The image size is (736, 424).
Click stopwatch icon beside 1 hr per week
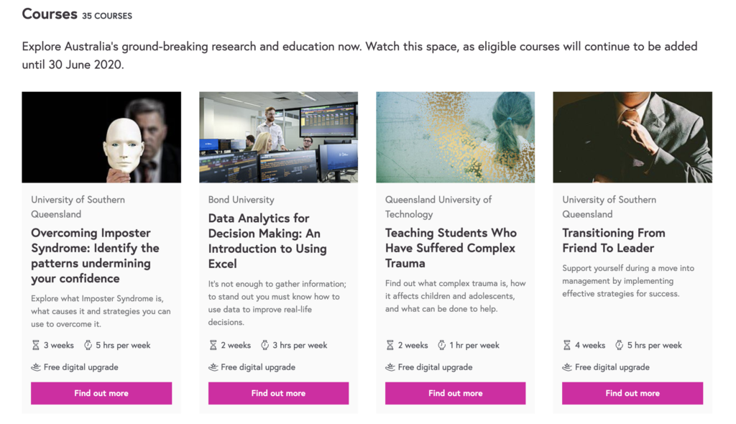(x=442, y=345)
